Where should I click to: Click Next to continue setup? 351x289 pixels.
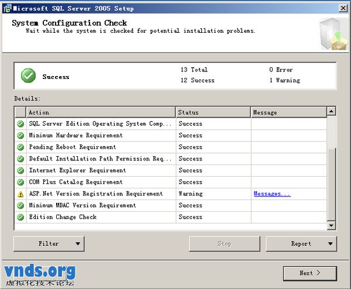[310, 273]
